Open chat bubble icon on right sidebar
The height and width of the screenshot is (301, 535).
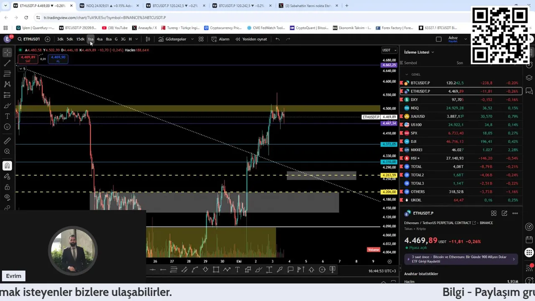[x=529, y=91]
